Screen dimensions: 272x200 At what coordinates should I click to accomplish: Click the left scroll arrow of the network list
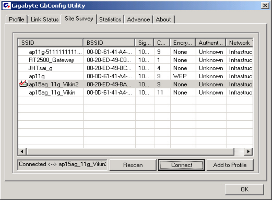pyautogui.click(x=22, y=152)
